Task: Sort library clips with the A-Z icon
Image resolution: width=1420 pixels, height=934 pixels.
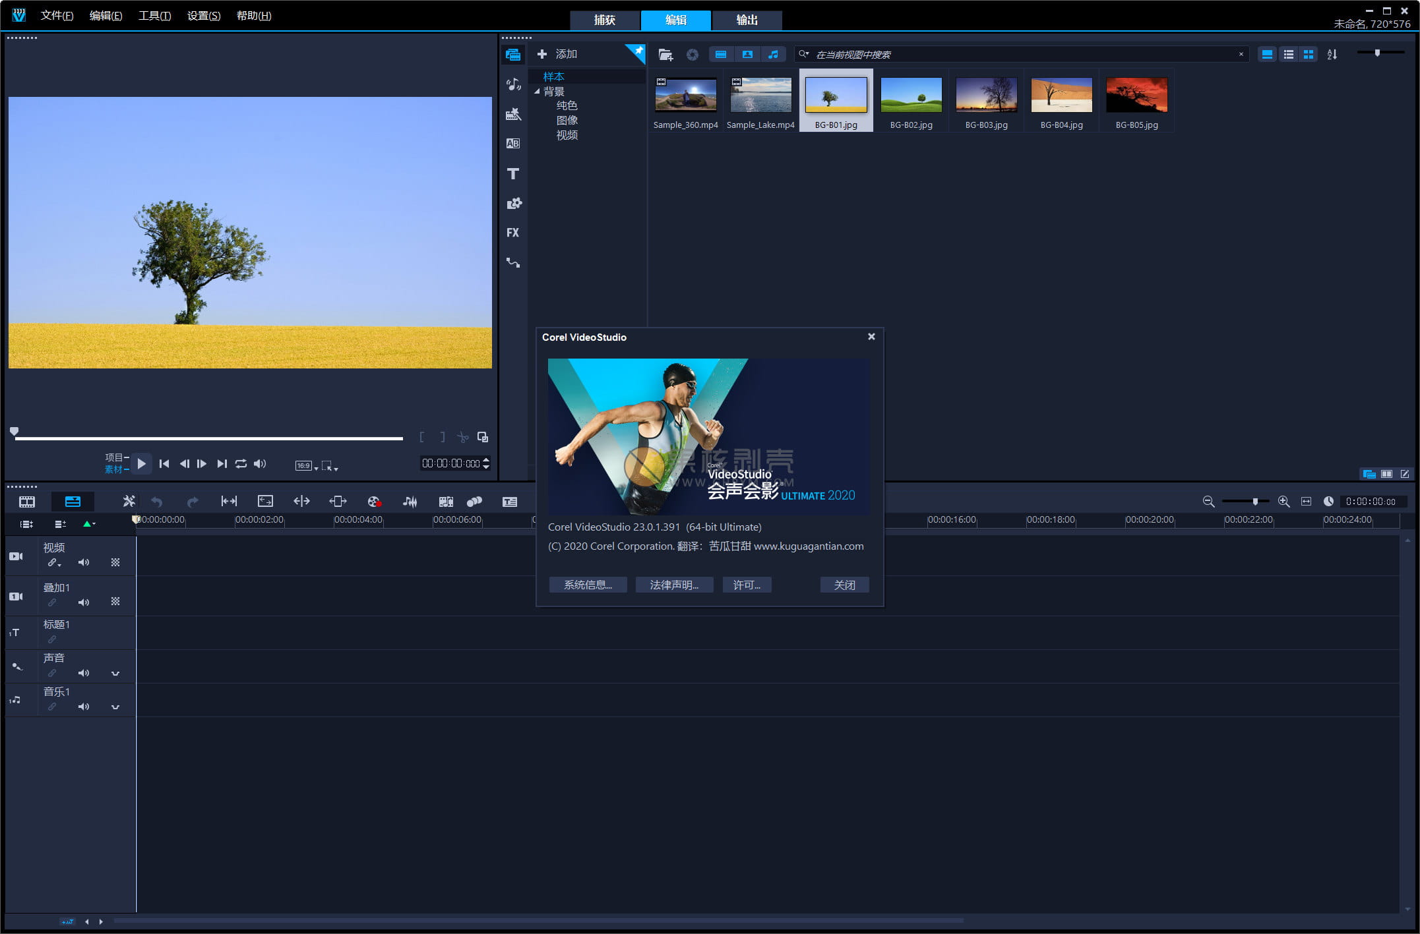Action: click(1332, 55)
